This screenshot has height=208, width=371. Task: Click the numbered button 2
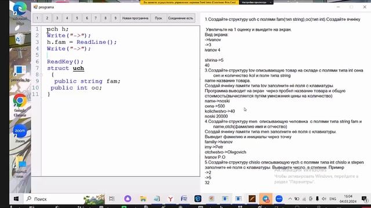click(x=47, y=18)
